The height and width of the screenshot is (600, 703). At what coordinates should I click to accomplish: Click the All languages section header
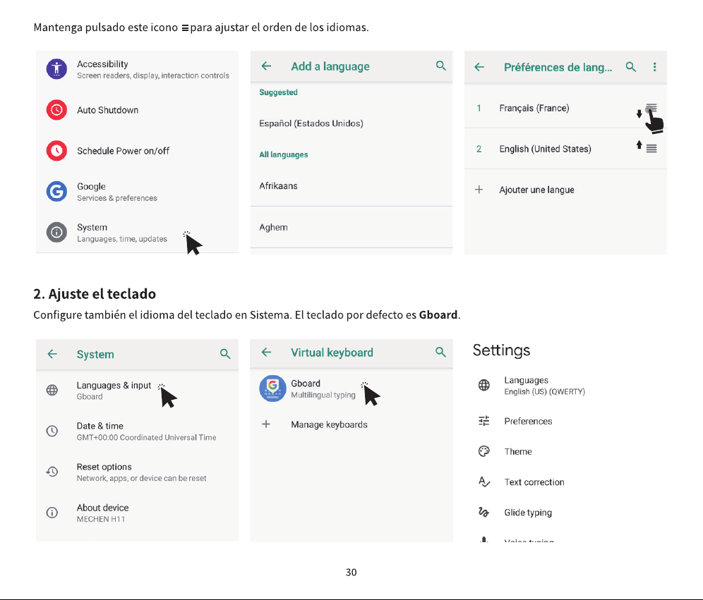[x=284, y=154]
